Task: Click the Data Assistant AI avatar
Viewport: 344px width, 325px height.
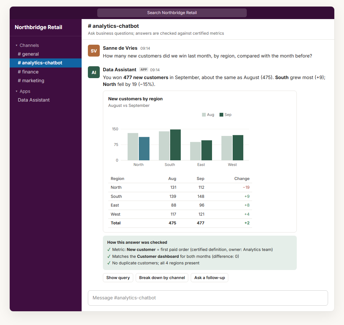Action: pyautogui.click(x=94, y=72)
